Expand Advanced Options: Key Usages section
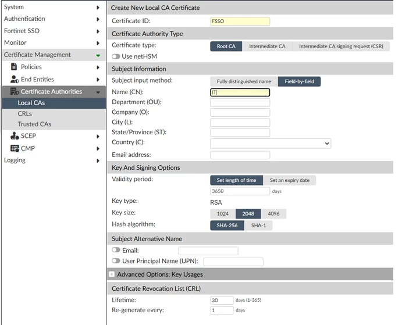Screen dimensions: 402x325 coord(250,274)
